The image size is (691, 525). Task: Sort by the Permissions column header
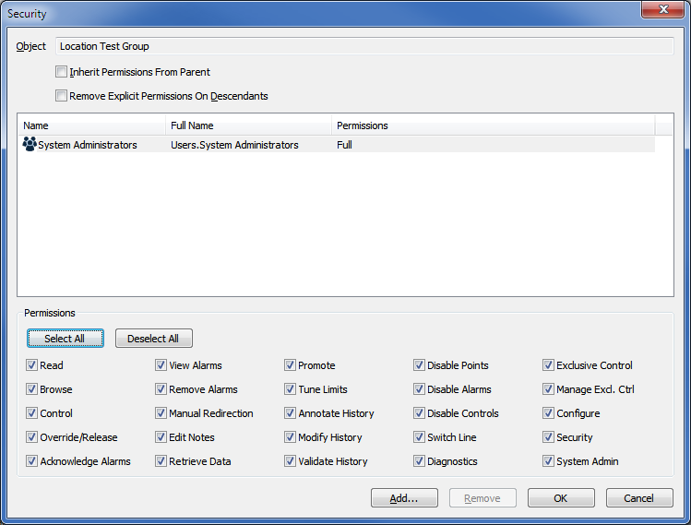tap(493, 125)
